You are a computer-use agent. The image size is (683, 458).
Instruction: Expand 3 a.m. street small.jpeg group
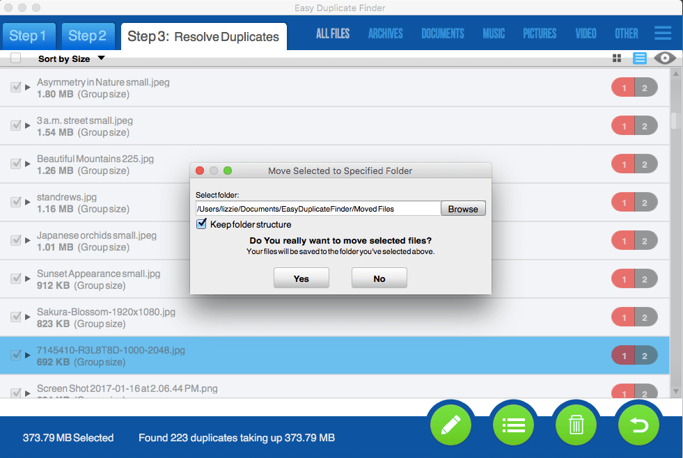pos(27,126)
